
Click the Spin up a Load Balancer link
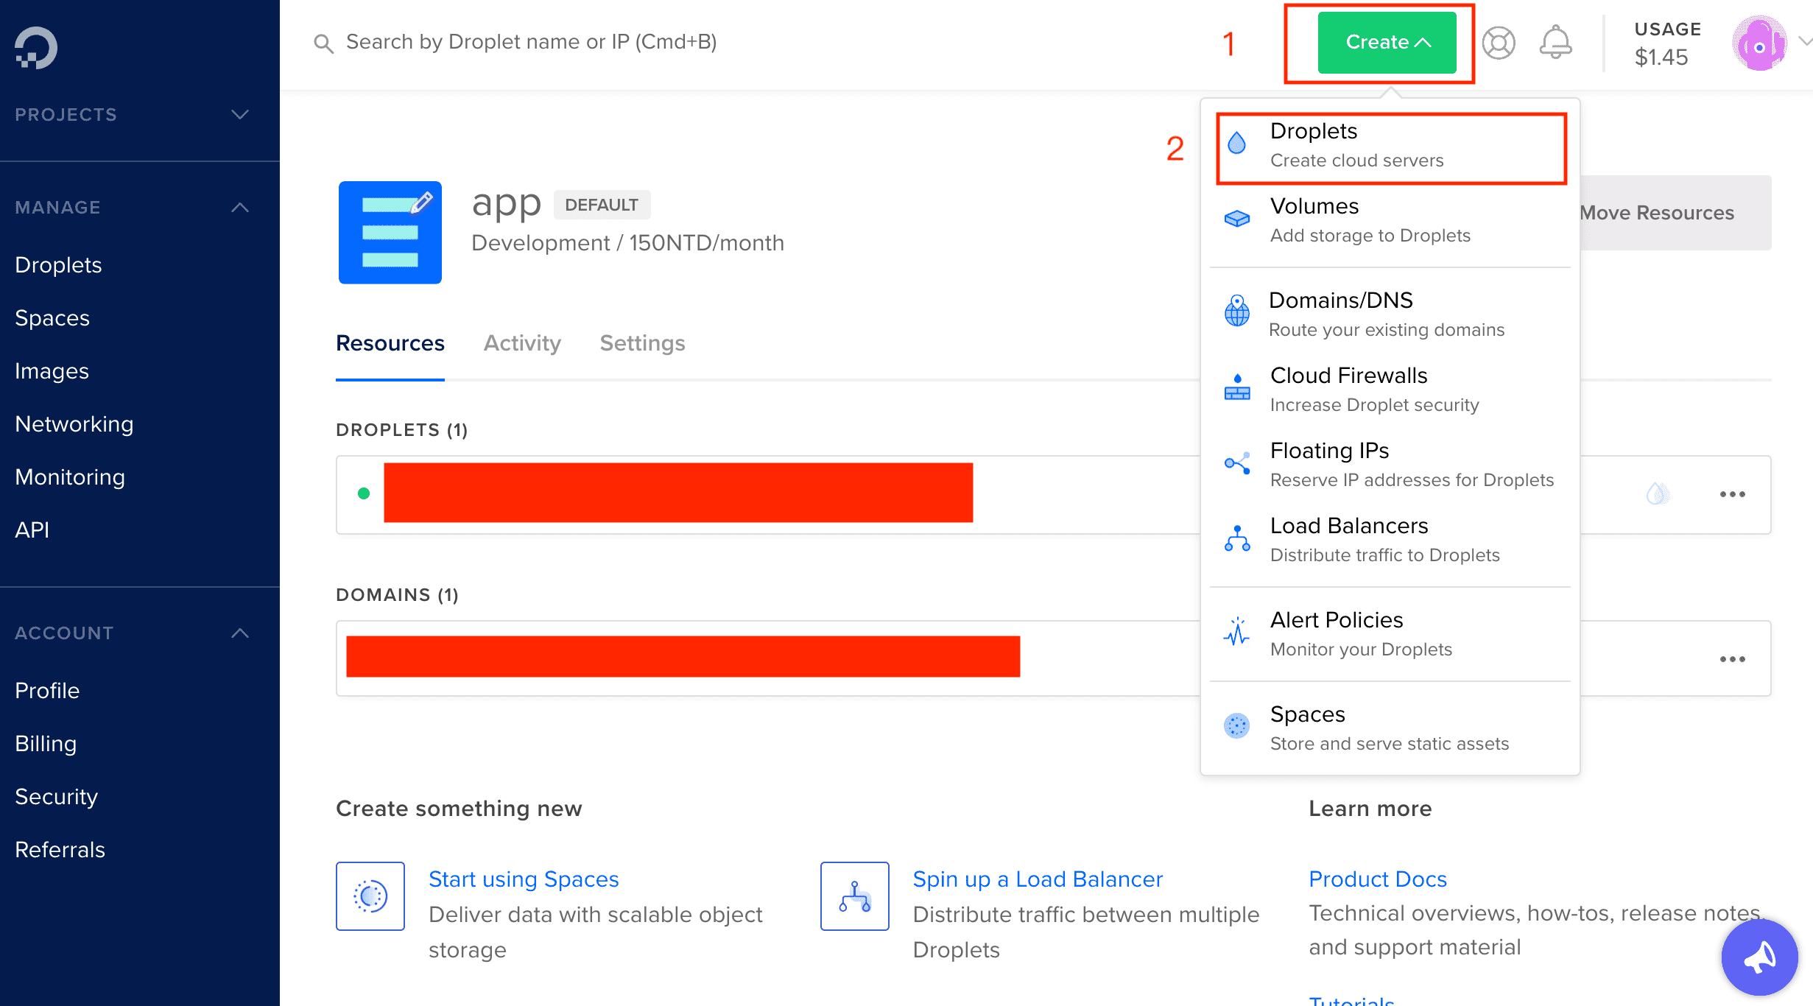coord(1038,879)
